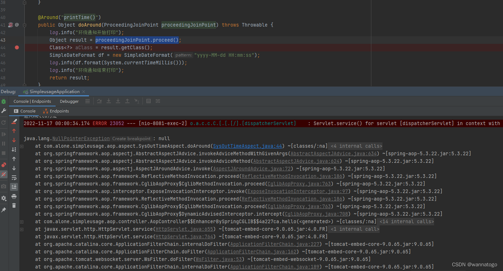Click Show Execution Point icon
The height and width of the screenshot is (271, 503).
(x=88, y=101)
